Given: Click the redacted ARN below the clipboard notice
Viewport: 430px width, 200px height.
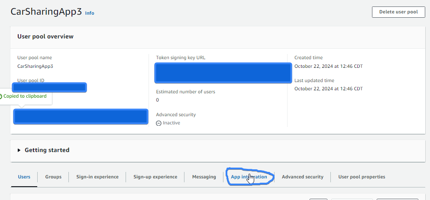Looking at the screenshot, I should point(81,117).
